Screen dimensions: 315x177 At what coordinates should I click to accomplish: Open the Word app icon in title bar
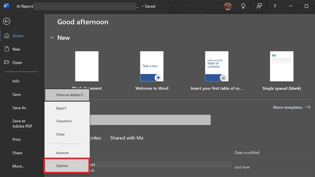coord(6,6)
